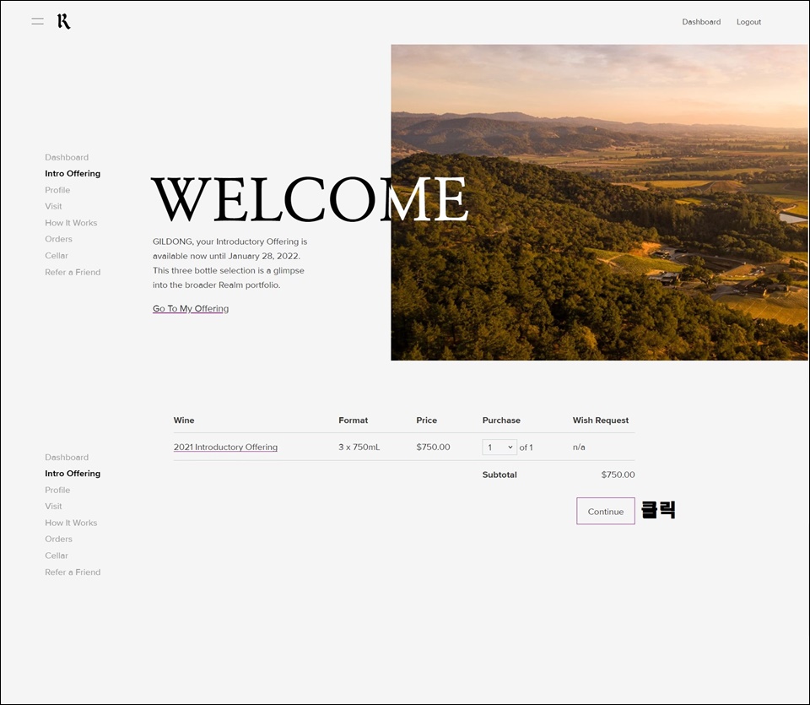Open the hamburger menu icon
The height and width of the screenshot is (705, 810).
tap(37, 21)
